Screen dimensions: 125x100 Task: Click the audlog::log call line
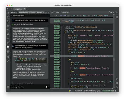[90, 35]
